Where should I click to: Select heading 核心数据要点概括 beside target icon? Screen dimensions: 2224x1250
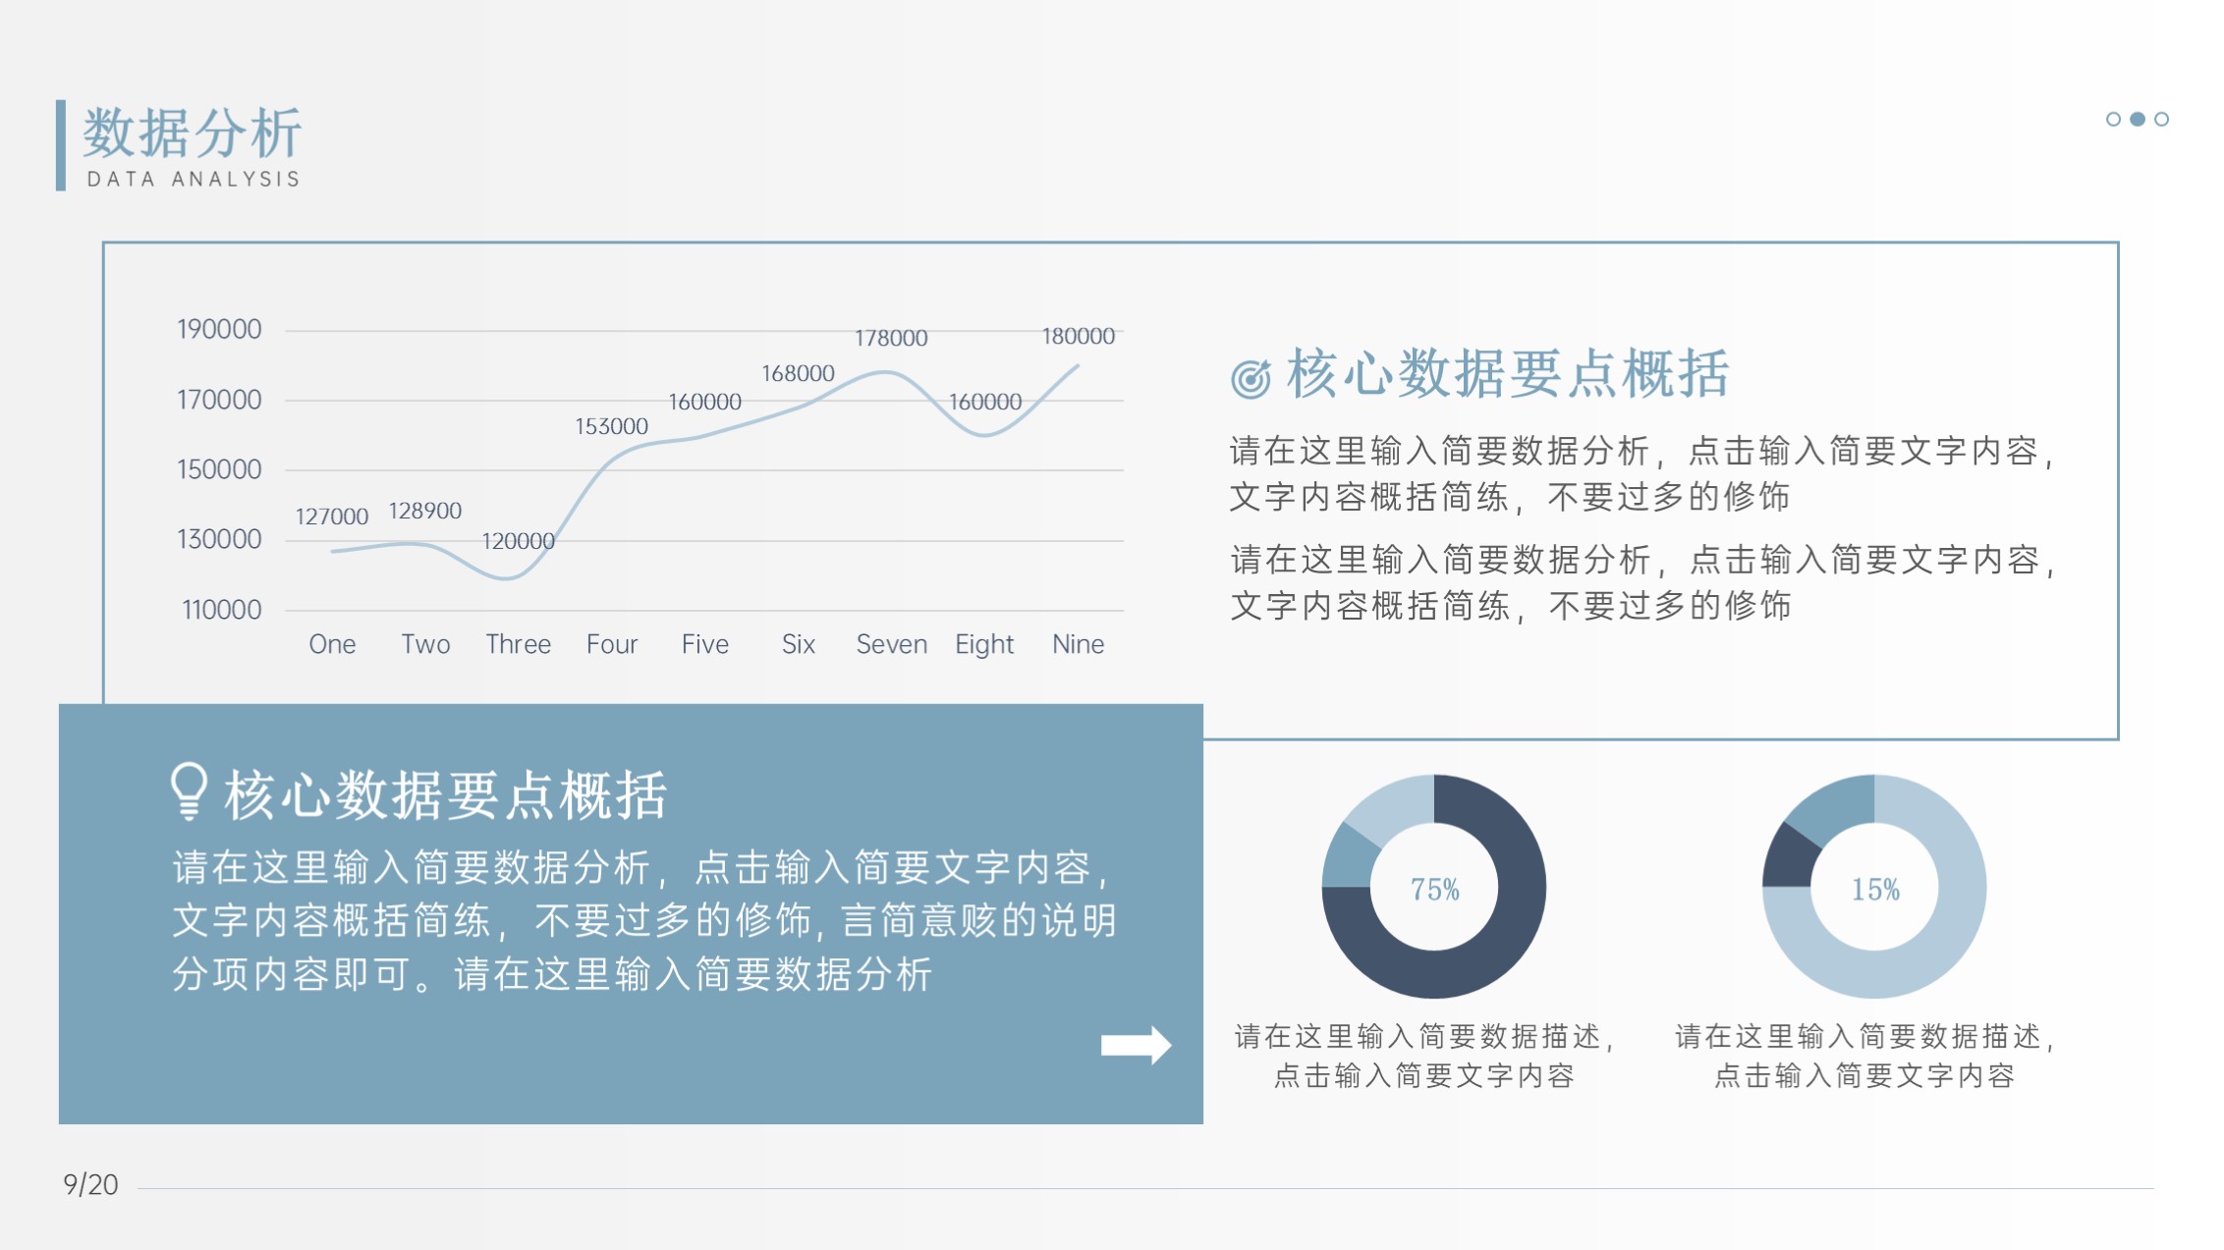click(1507, 374)
